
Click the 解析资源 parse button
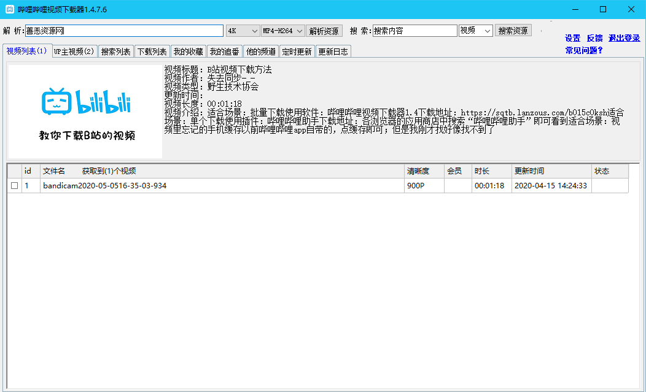coord(324,29)
